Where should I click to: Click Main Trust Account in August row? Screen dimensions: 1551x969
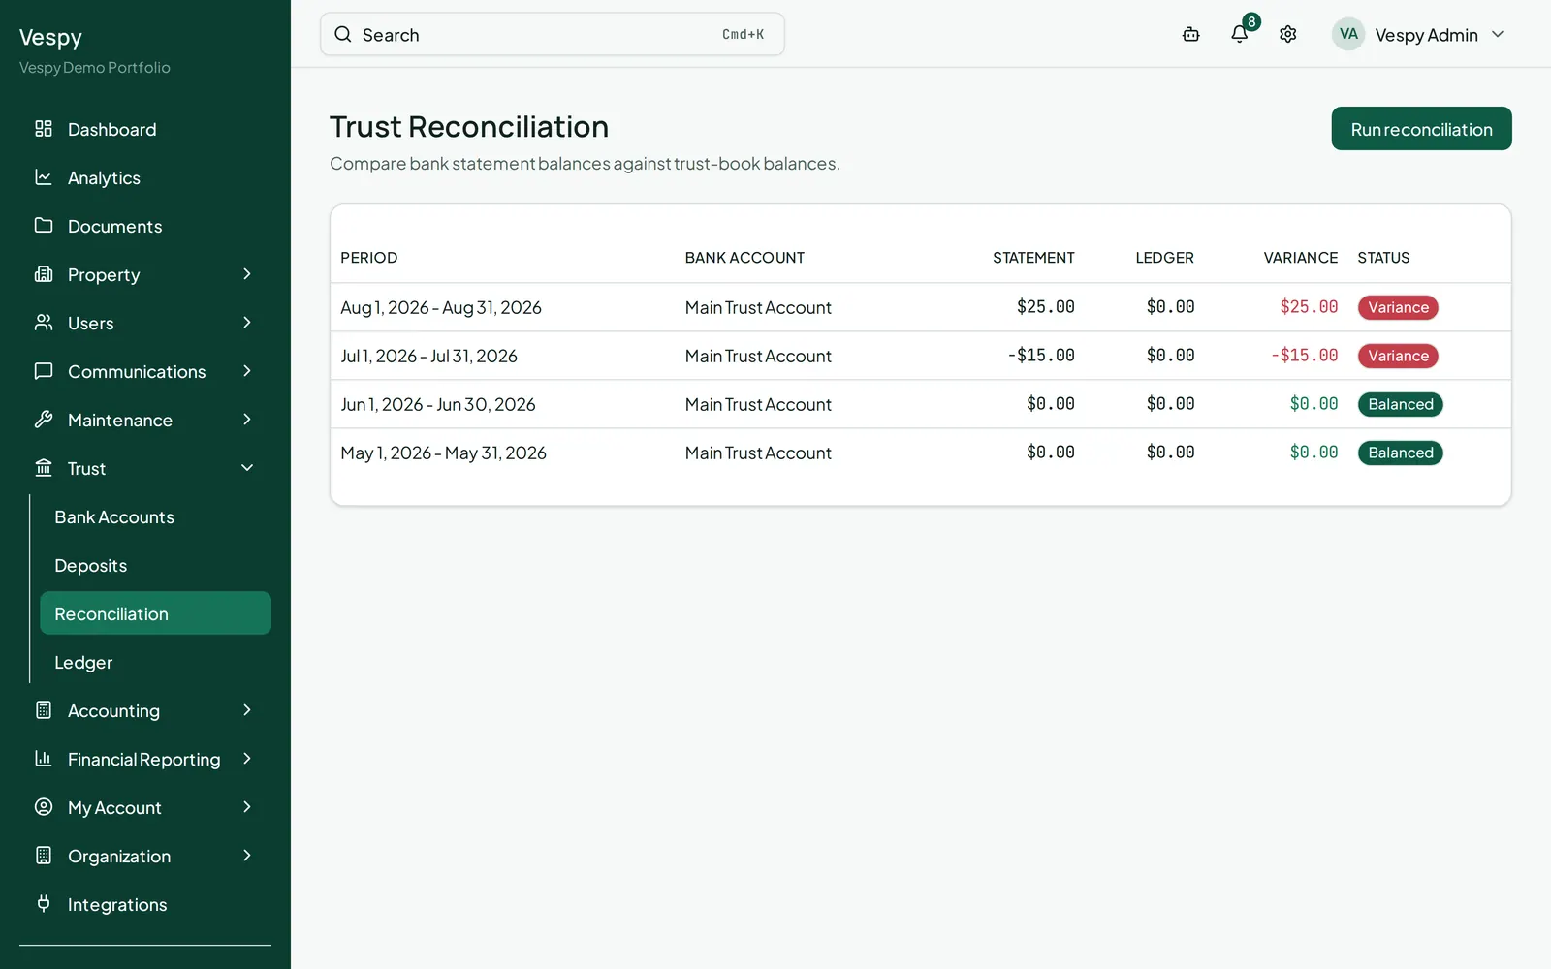pos(758,307)
